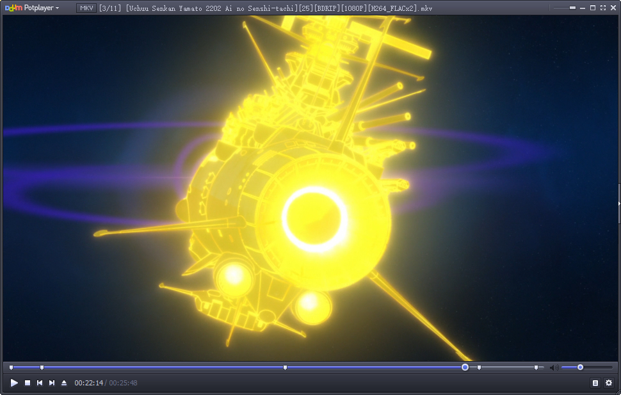Adjust the title bar opacity slider
The height and width of the screenshot is (395, 621).
565,8
